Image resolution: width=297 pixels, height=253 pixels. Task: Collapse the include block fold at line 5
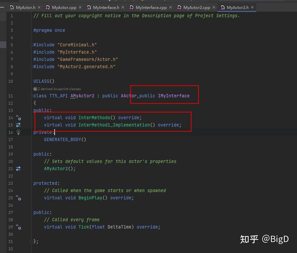(x=31, y=45)
